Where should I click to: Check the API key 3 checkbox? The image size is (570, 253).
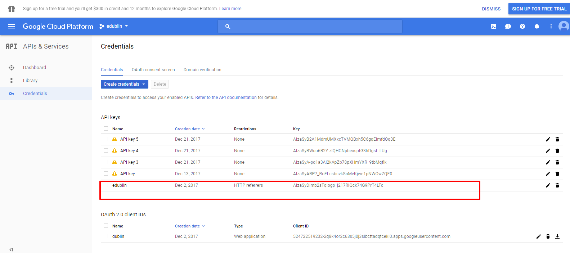click(106, 162)
